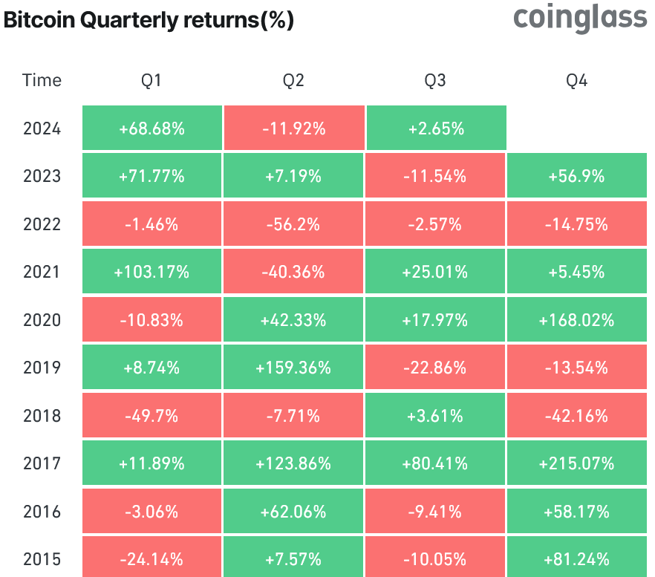Select the +215.07% cell for 2017 Q4

pyautogui.click(x=576, y=463)
